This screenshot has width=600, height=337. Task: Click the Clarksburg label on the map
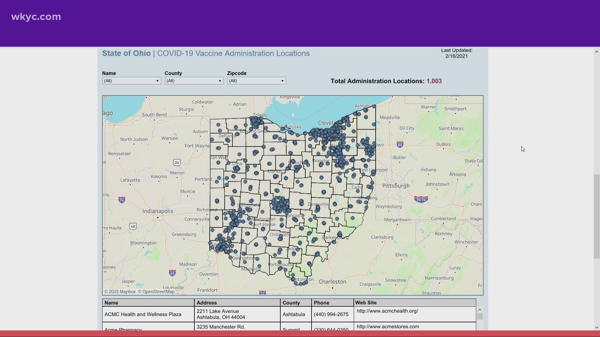[382, 237]
